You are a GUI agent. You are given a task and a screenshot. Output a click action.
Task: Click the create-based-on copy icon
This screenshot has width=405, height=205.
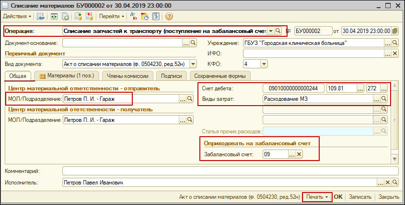[x=65, y=16]
